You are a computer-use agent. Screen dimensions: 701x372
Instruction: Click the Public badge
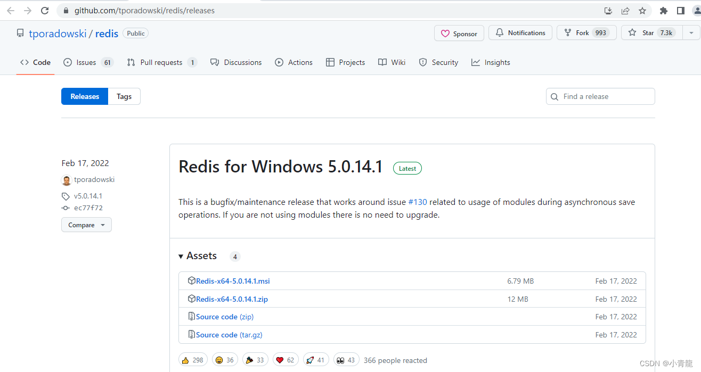[x=136, y=33]
